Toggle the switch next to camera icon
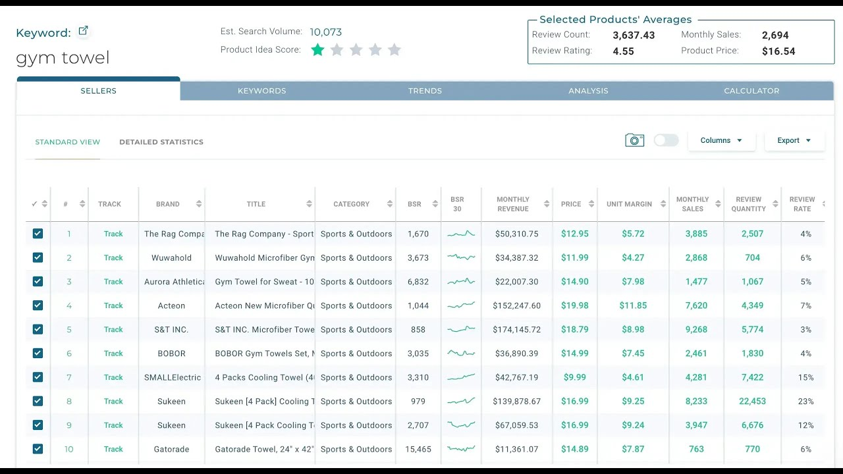The image size is (843, 474). coord(666,140)
